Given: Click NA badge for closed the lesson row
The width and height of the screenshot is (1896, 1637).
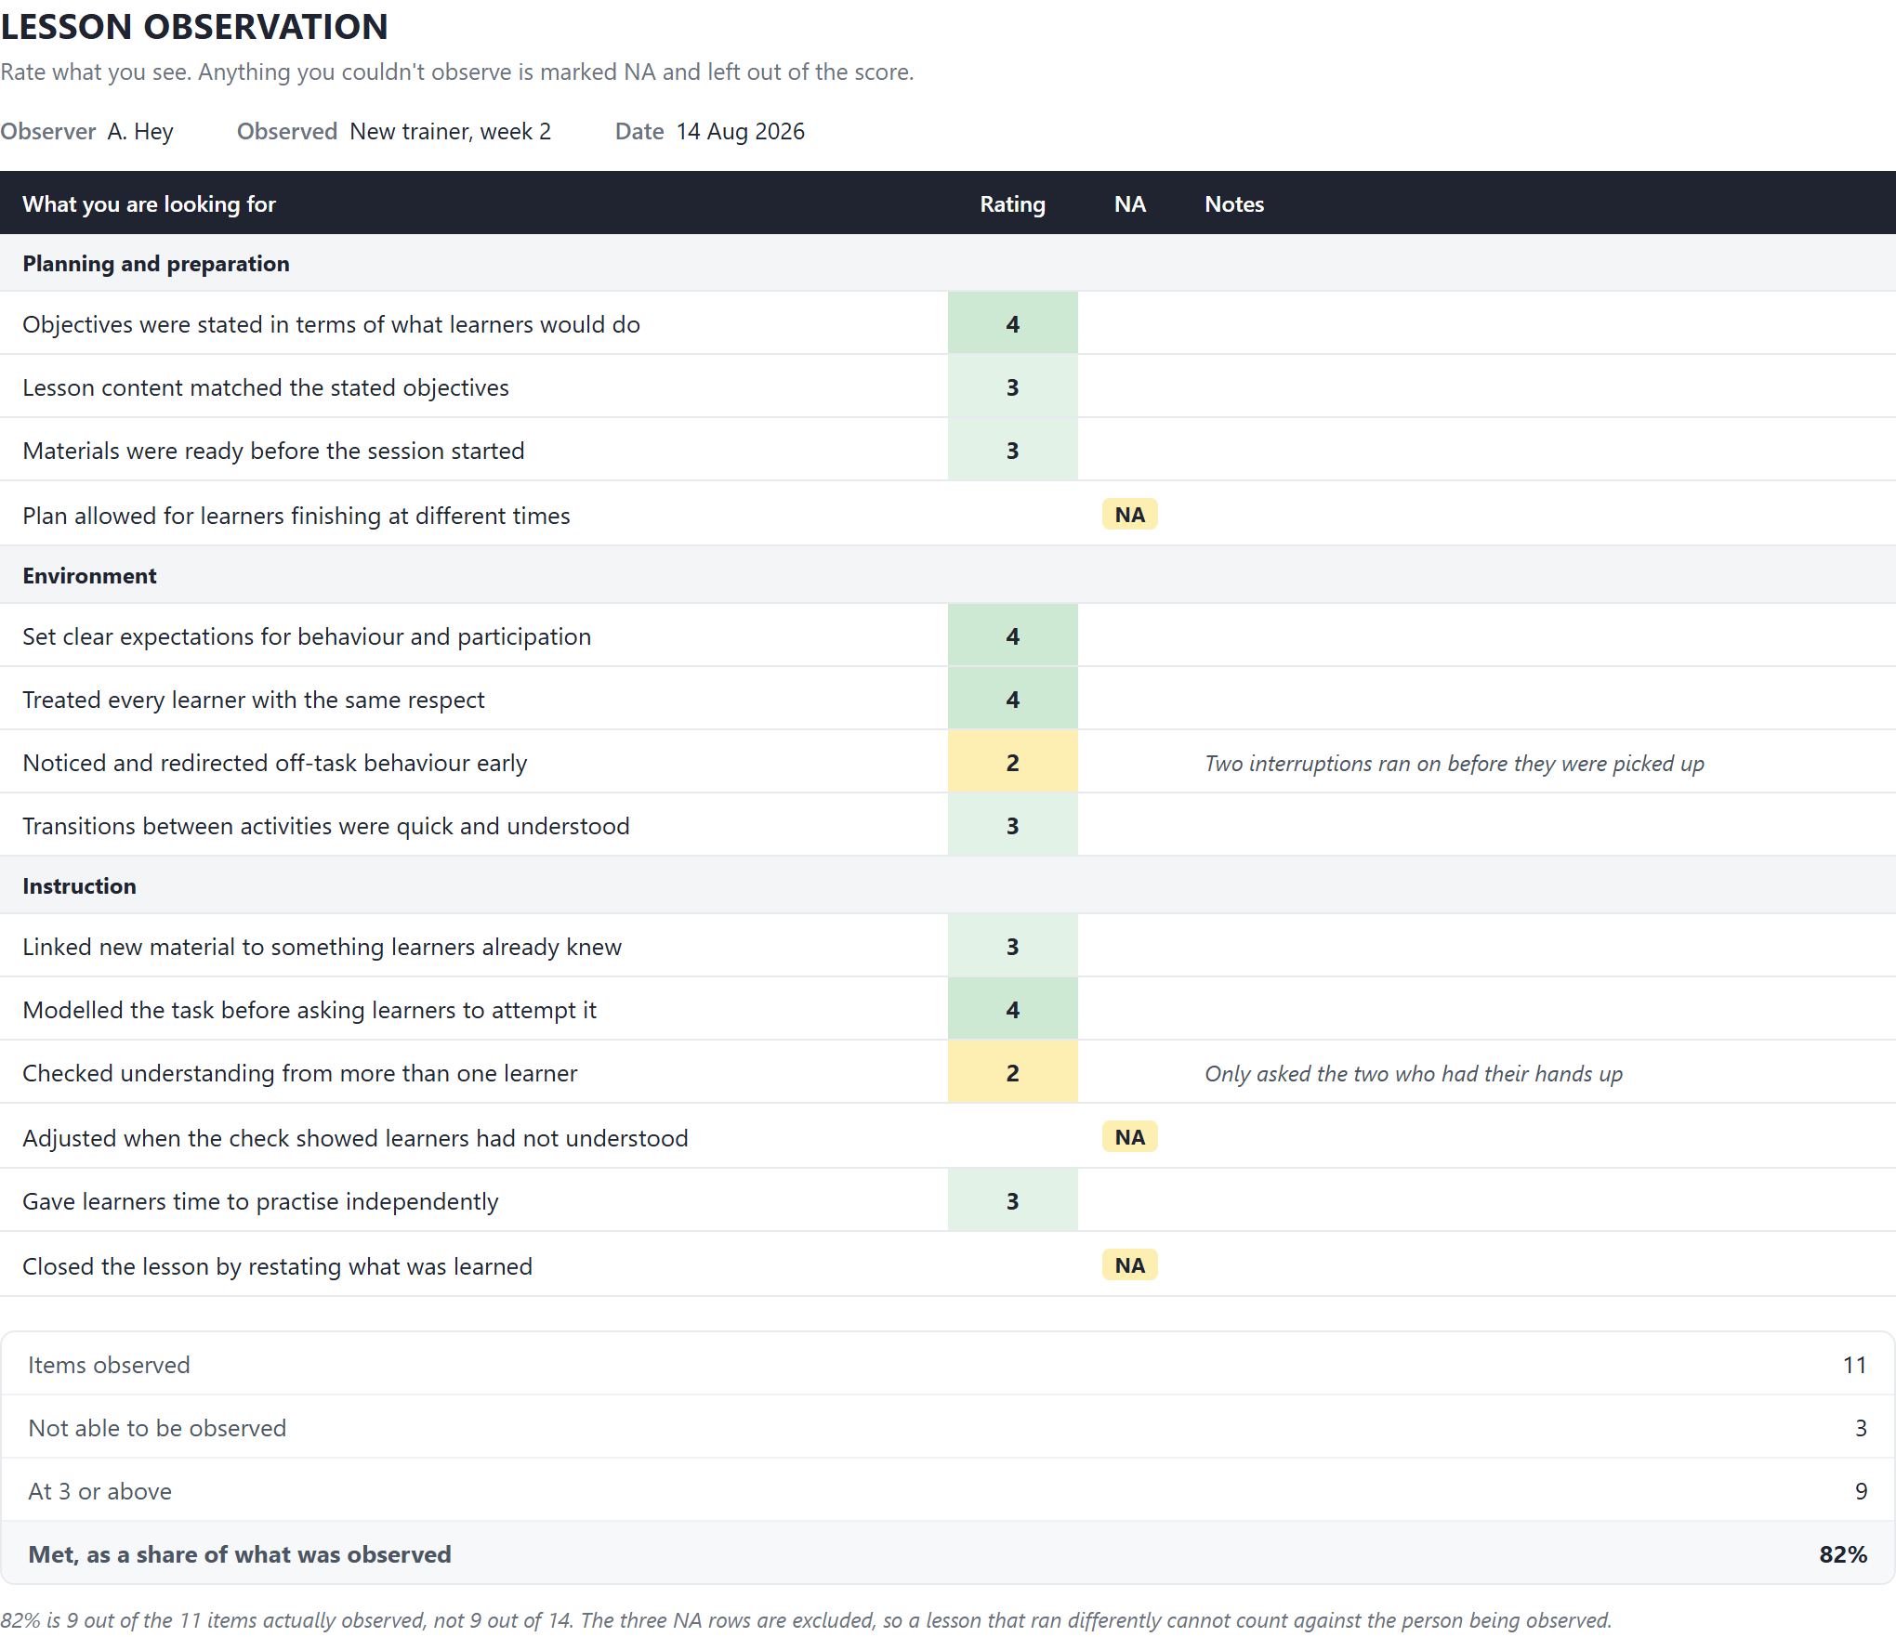Looking at the screenshot, I should click(x=1129, y=1265).
